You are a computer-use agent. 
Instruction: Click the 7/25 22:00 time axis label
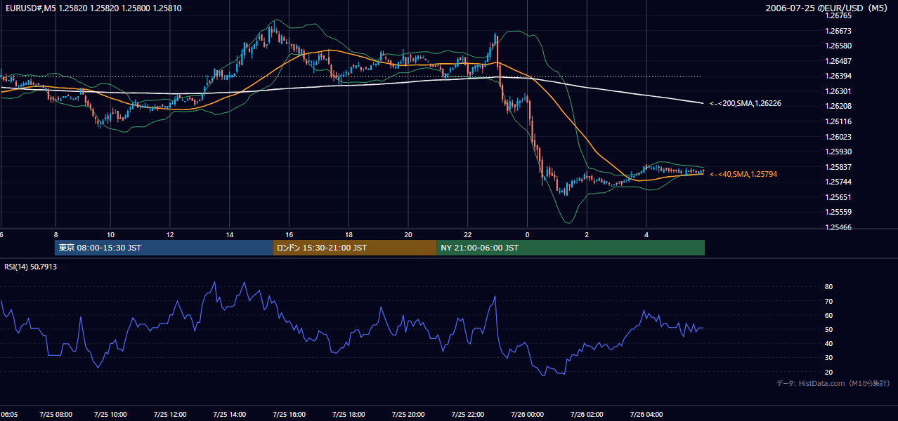click(468, 415)
